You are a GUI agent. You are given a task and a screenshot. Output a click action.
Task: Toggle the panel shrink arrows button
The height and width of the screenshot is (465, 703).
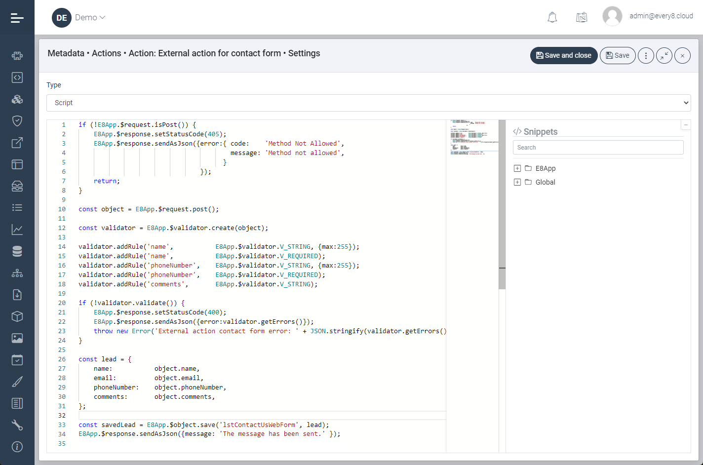tap(664, 56)
